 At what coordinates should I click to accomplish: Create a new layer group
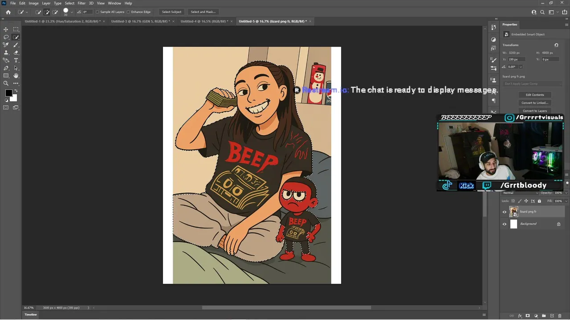[544, 316]
